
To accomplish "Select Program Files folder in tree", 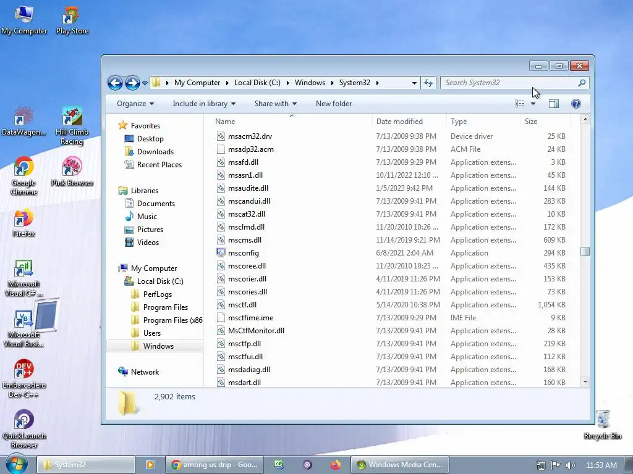I will point(160,307).
